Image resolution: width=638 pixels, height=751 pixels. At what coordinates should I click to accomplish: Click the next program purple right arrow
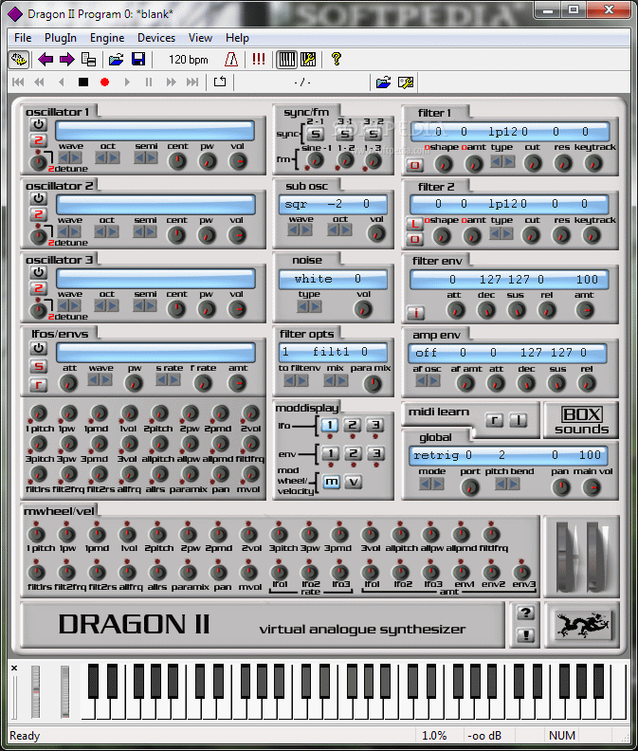(66, 60)
